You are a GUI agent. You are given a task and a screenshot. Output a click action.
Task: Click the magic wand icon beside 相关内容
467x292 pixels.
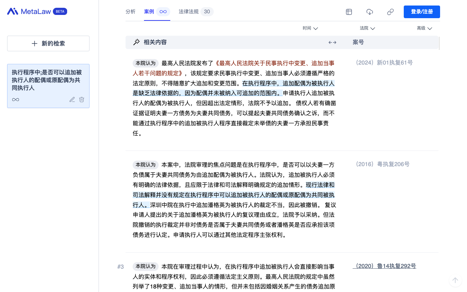coord(137,42)
